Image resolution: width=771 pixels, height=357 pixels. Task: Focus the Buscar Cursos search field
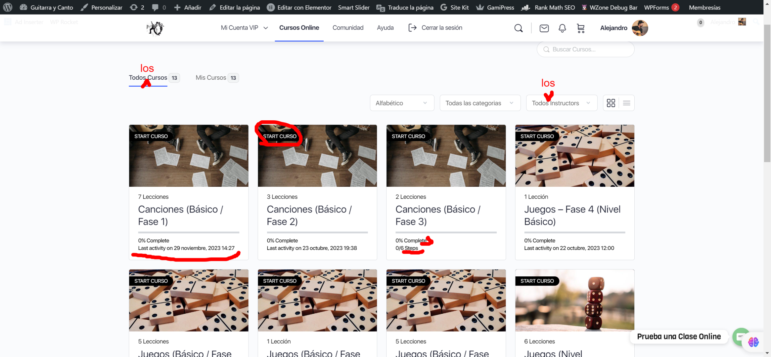pos(585,49)
